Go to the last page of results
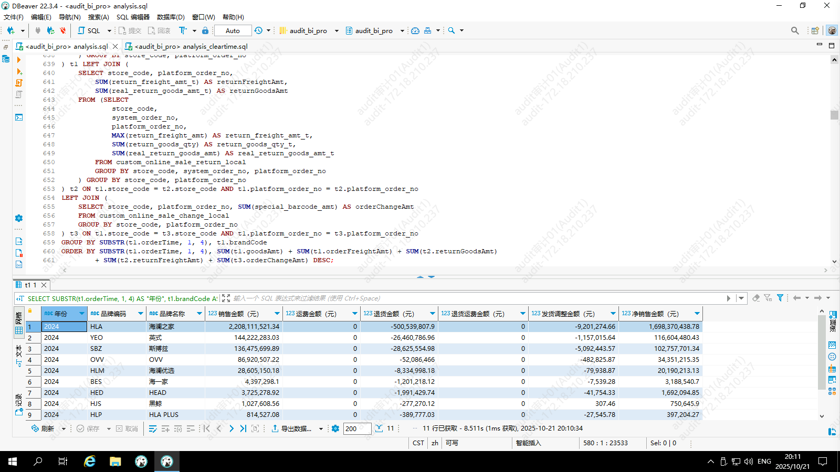Screen dimensions: 840x472 click(243, 428)
